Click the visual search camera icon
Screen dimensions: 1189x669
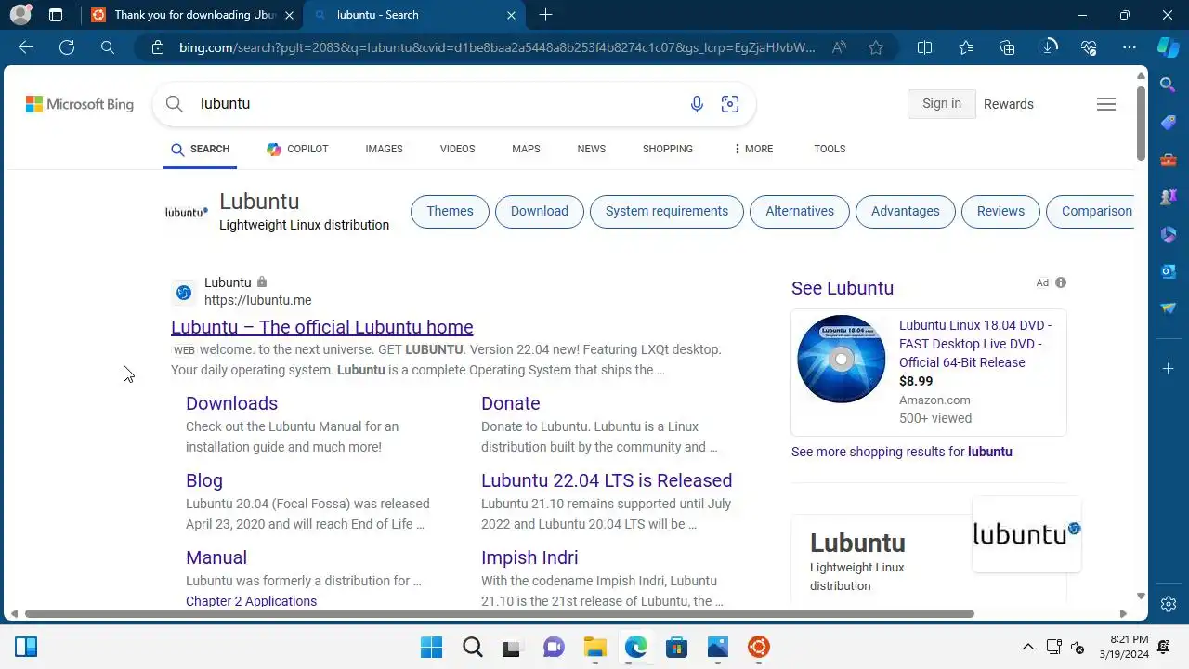(x=730, y=104)
